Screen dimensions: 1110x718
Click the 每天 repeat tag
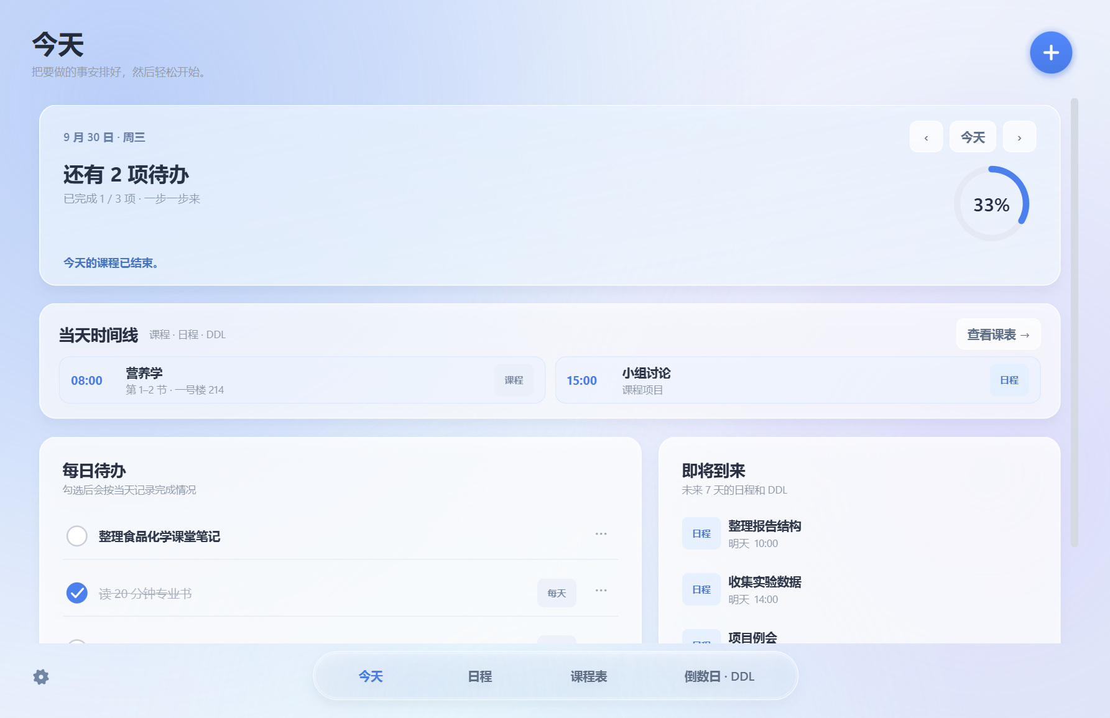[557, 593]
